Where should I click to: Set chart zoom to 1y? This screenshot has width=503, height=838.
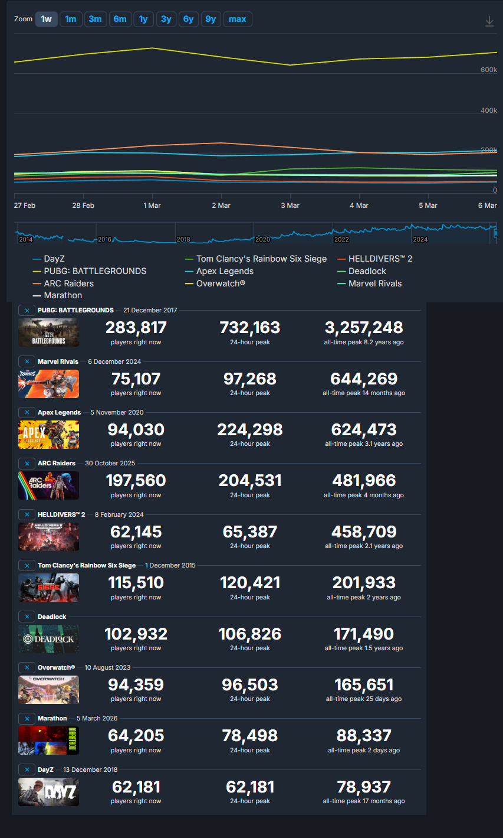click(143, 19)
